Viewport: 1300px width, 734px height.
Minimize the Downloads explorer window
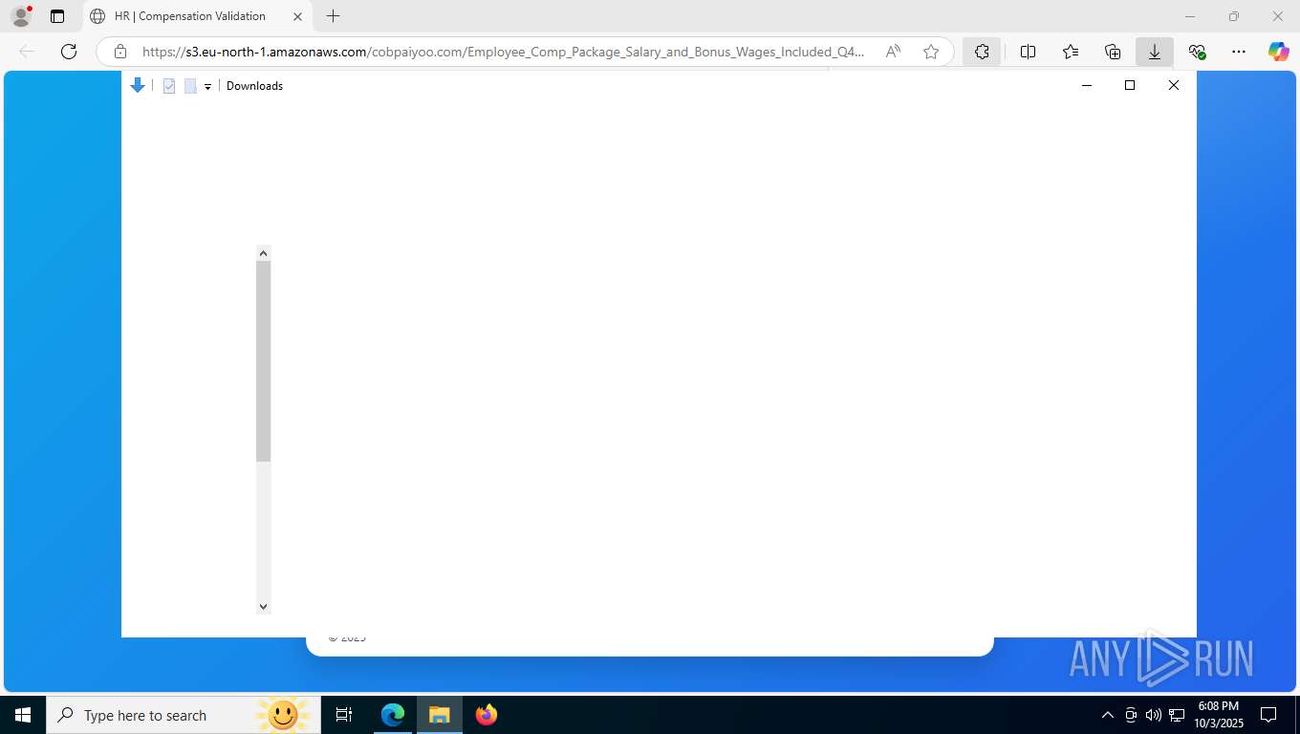pyautogui.click(x=1086, y=85)
